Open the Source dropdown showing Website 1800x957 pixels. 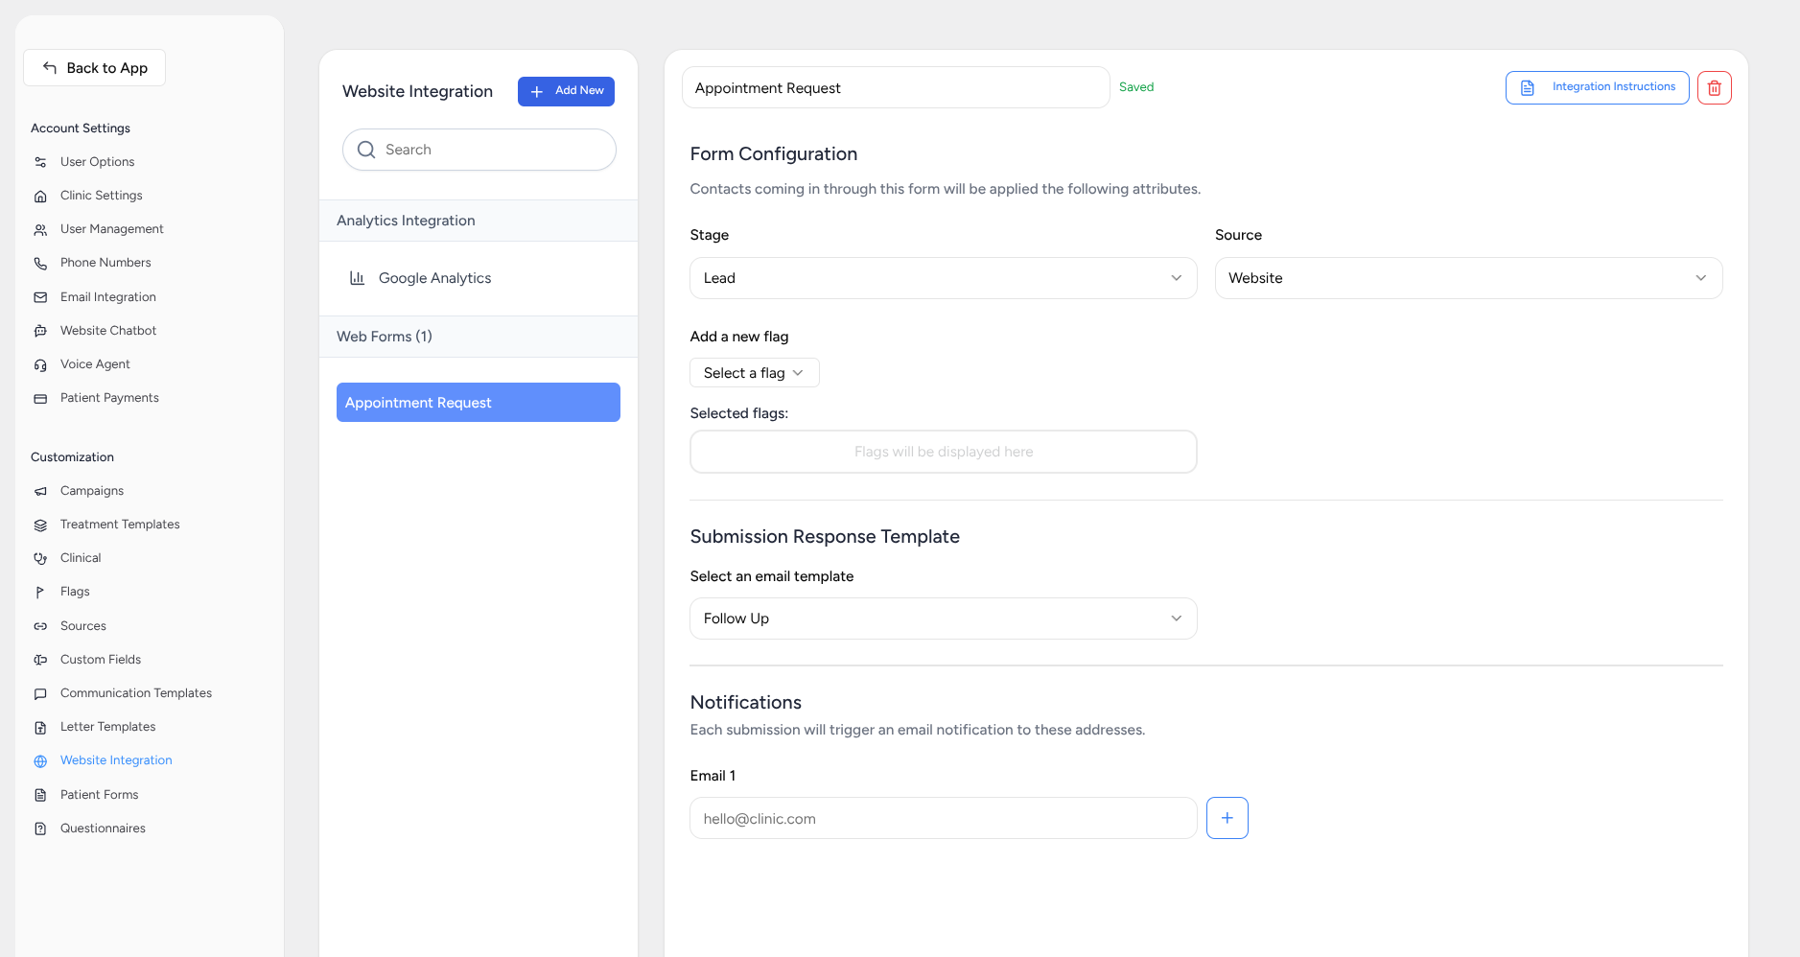(1467, 278)
